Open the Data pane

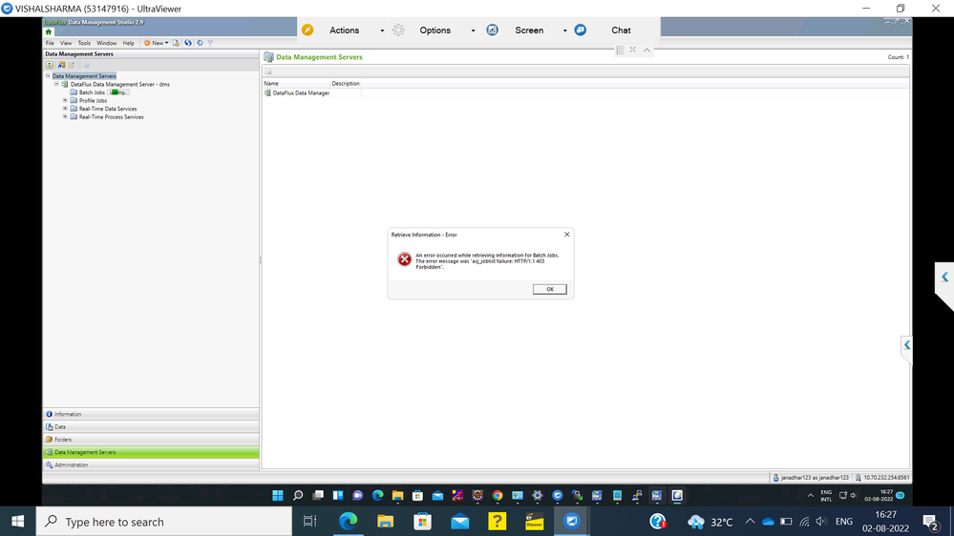[x=151, y=426]
